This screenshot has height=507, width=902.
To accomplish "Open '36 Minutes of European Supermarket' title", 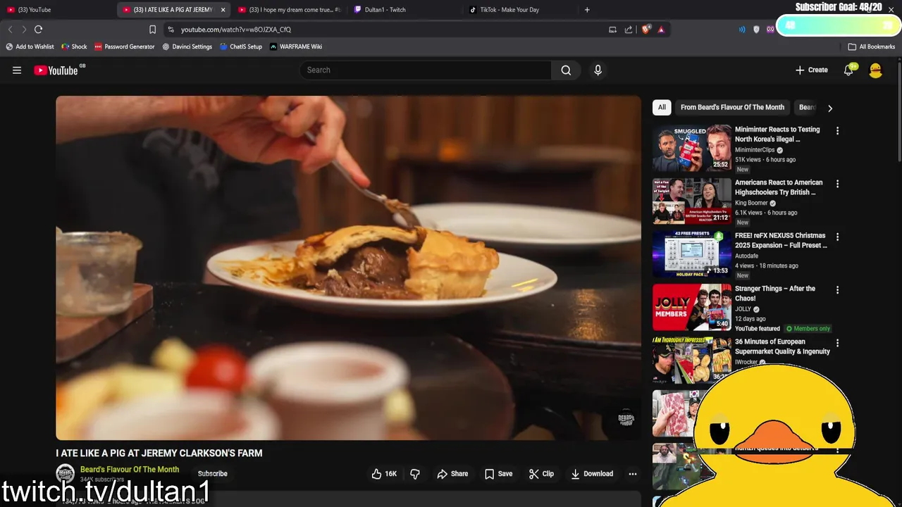I will (x=782, y=346).
